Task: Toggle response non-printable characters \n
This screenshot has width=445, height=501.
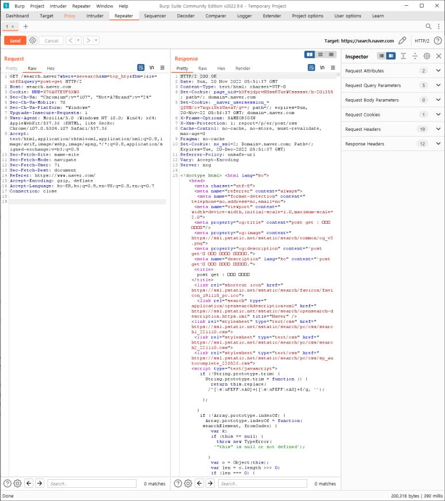Action: point(322,67)
